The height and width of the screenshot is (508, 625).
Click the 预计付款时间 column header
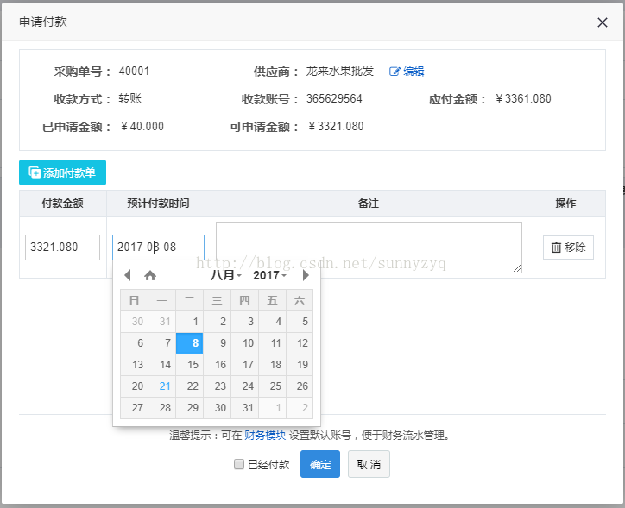pyautogui.click(x=158, y=204)
